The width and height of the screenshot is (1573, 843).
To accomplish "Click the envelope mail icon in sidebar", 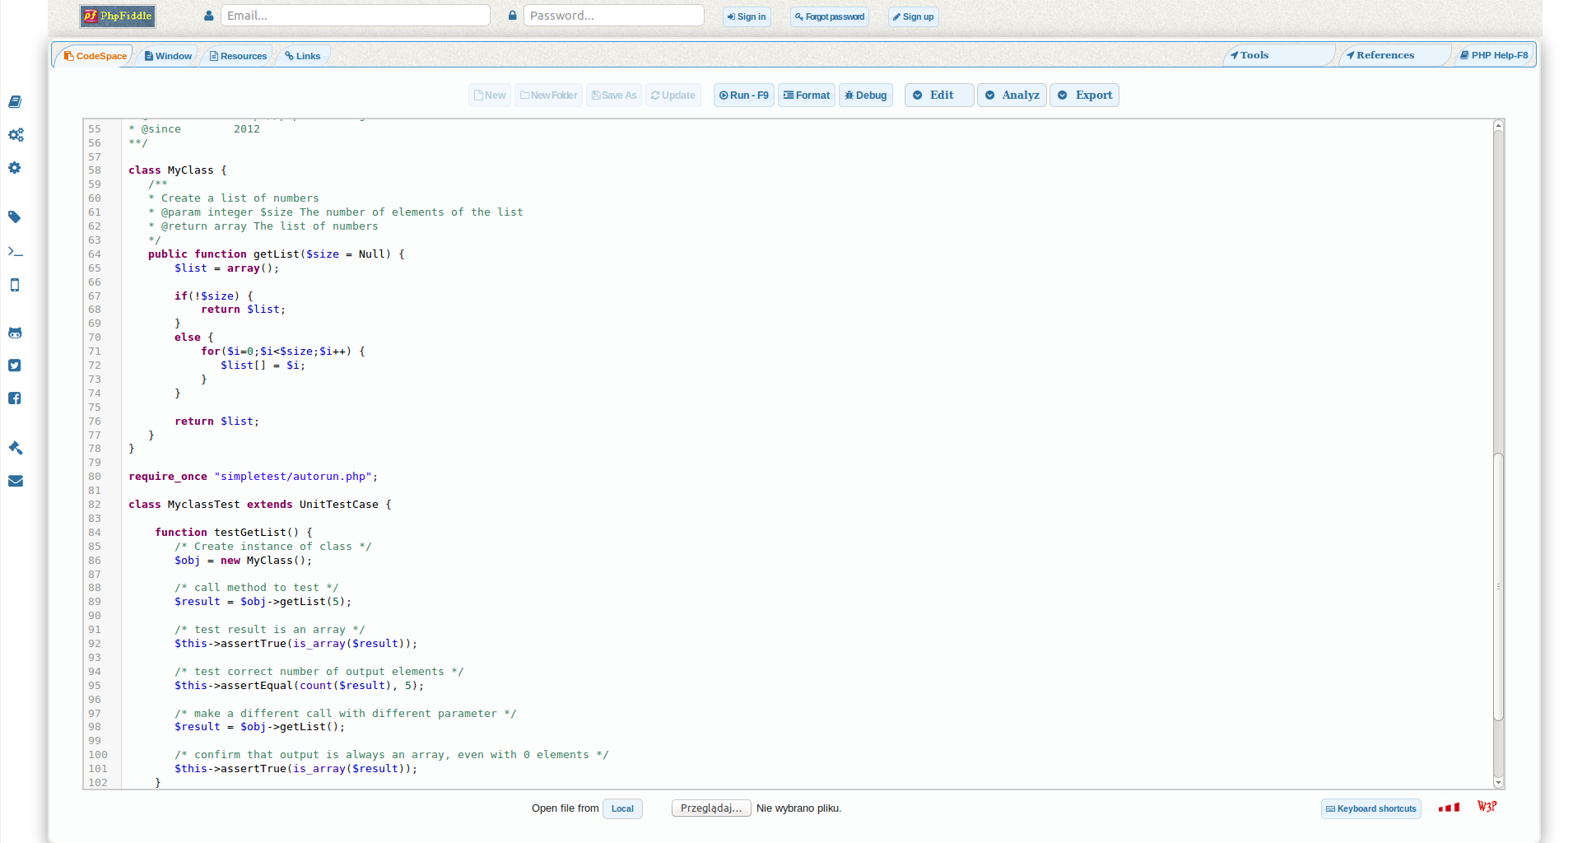I will (x=15, y=481).
